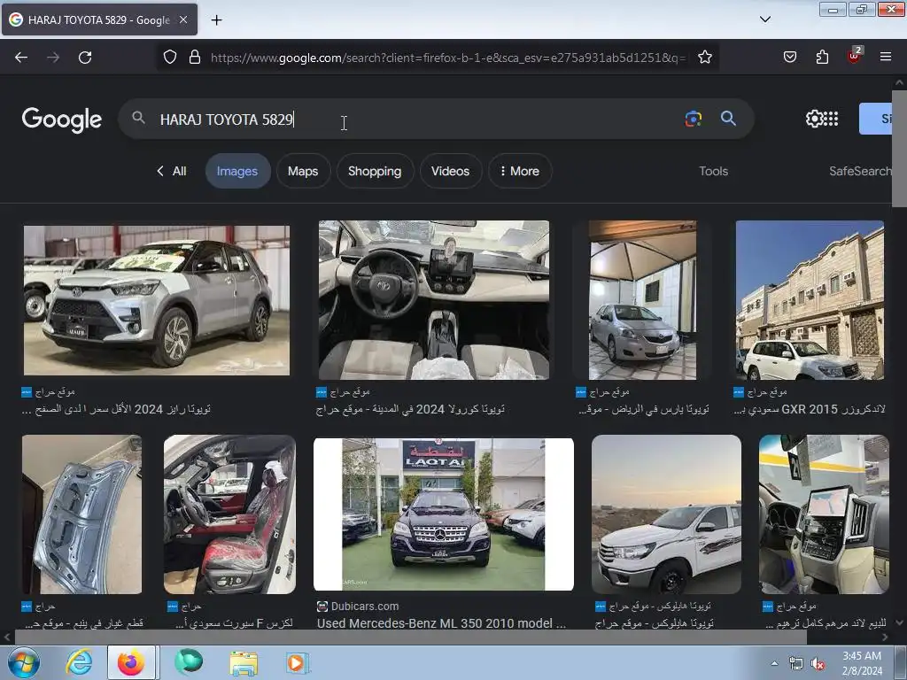Open the blue car hood part image
The image size is (907, 680).
click(x=81, y=514)
